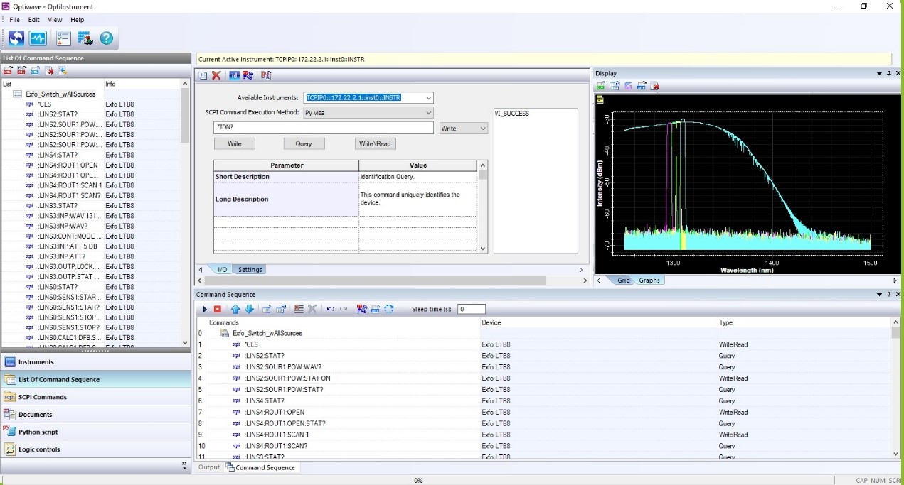Click the blue move-down arrow in Command Sequence toolbar

click(x=249, y=309)
